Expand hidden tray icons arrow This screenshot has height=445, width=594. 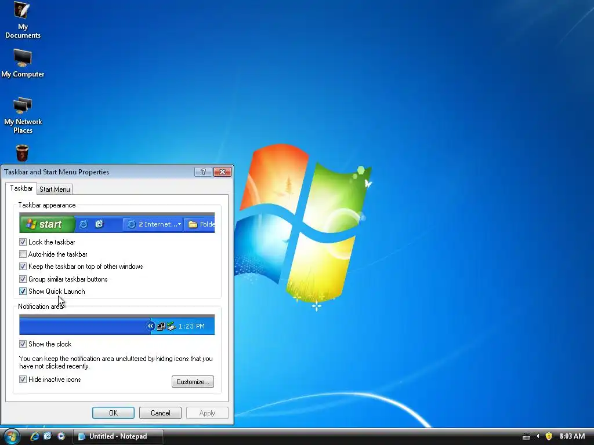point(538,436)
